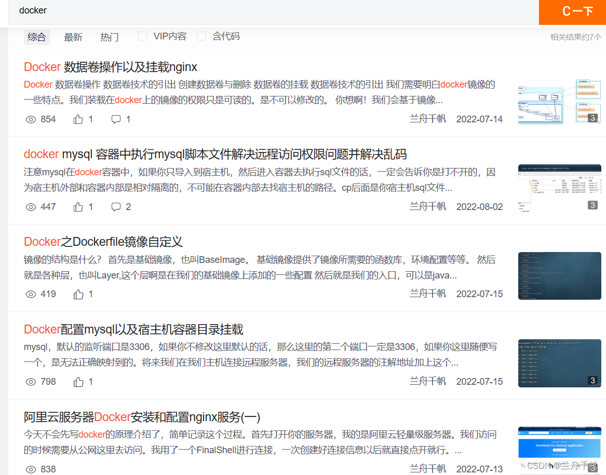The width and height of the screenshot is (606, 475).
Task: Enable the VIP内容 filter checkbox
Action: [142, 36]
